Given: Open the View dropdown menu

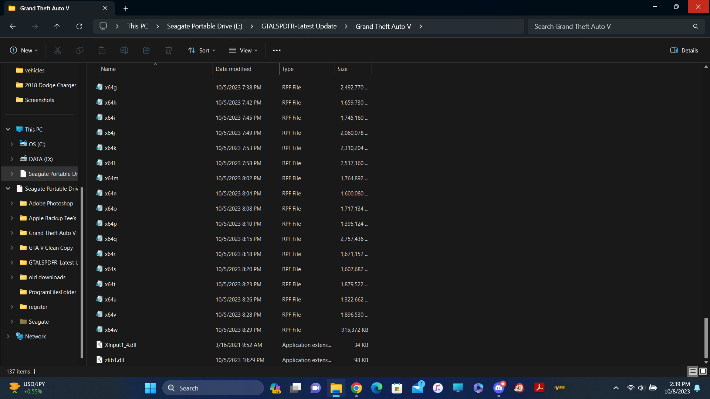Looking at the screenshot, I should (243, 50).
